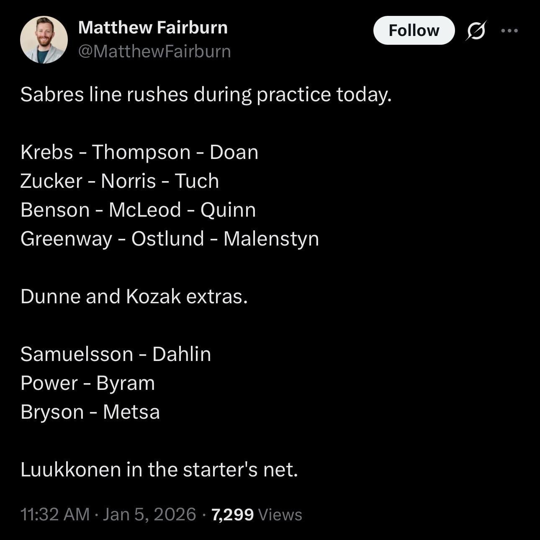
Task: Click the Zucker - Norris - Tuch line
Action: 120,181
